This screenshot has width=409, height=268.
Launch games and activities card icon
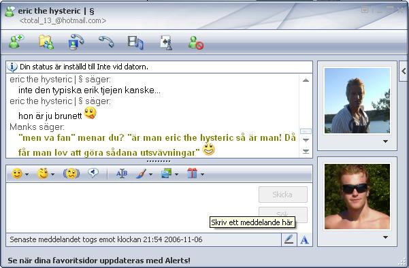click(x=166, y=42)
